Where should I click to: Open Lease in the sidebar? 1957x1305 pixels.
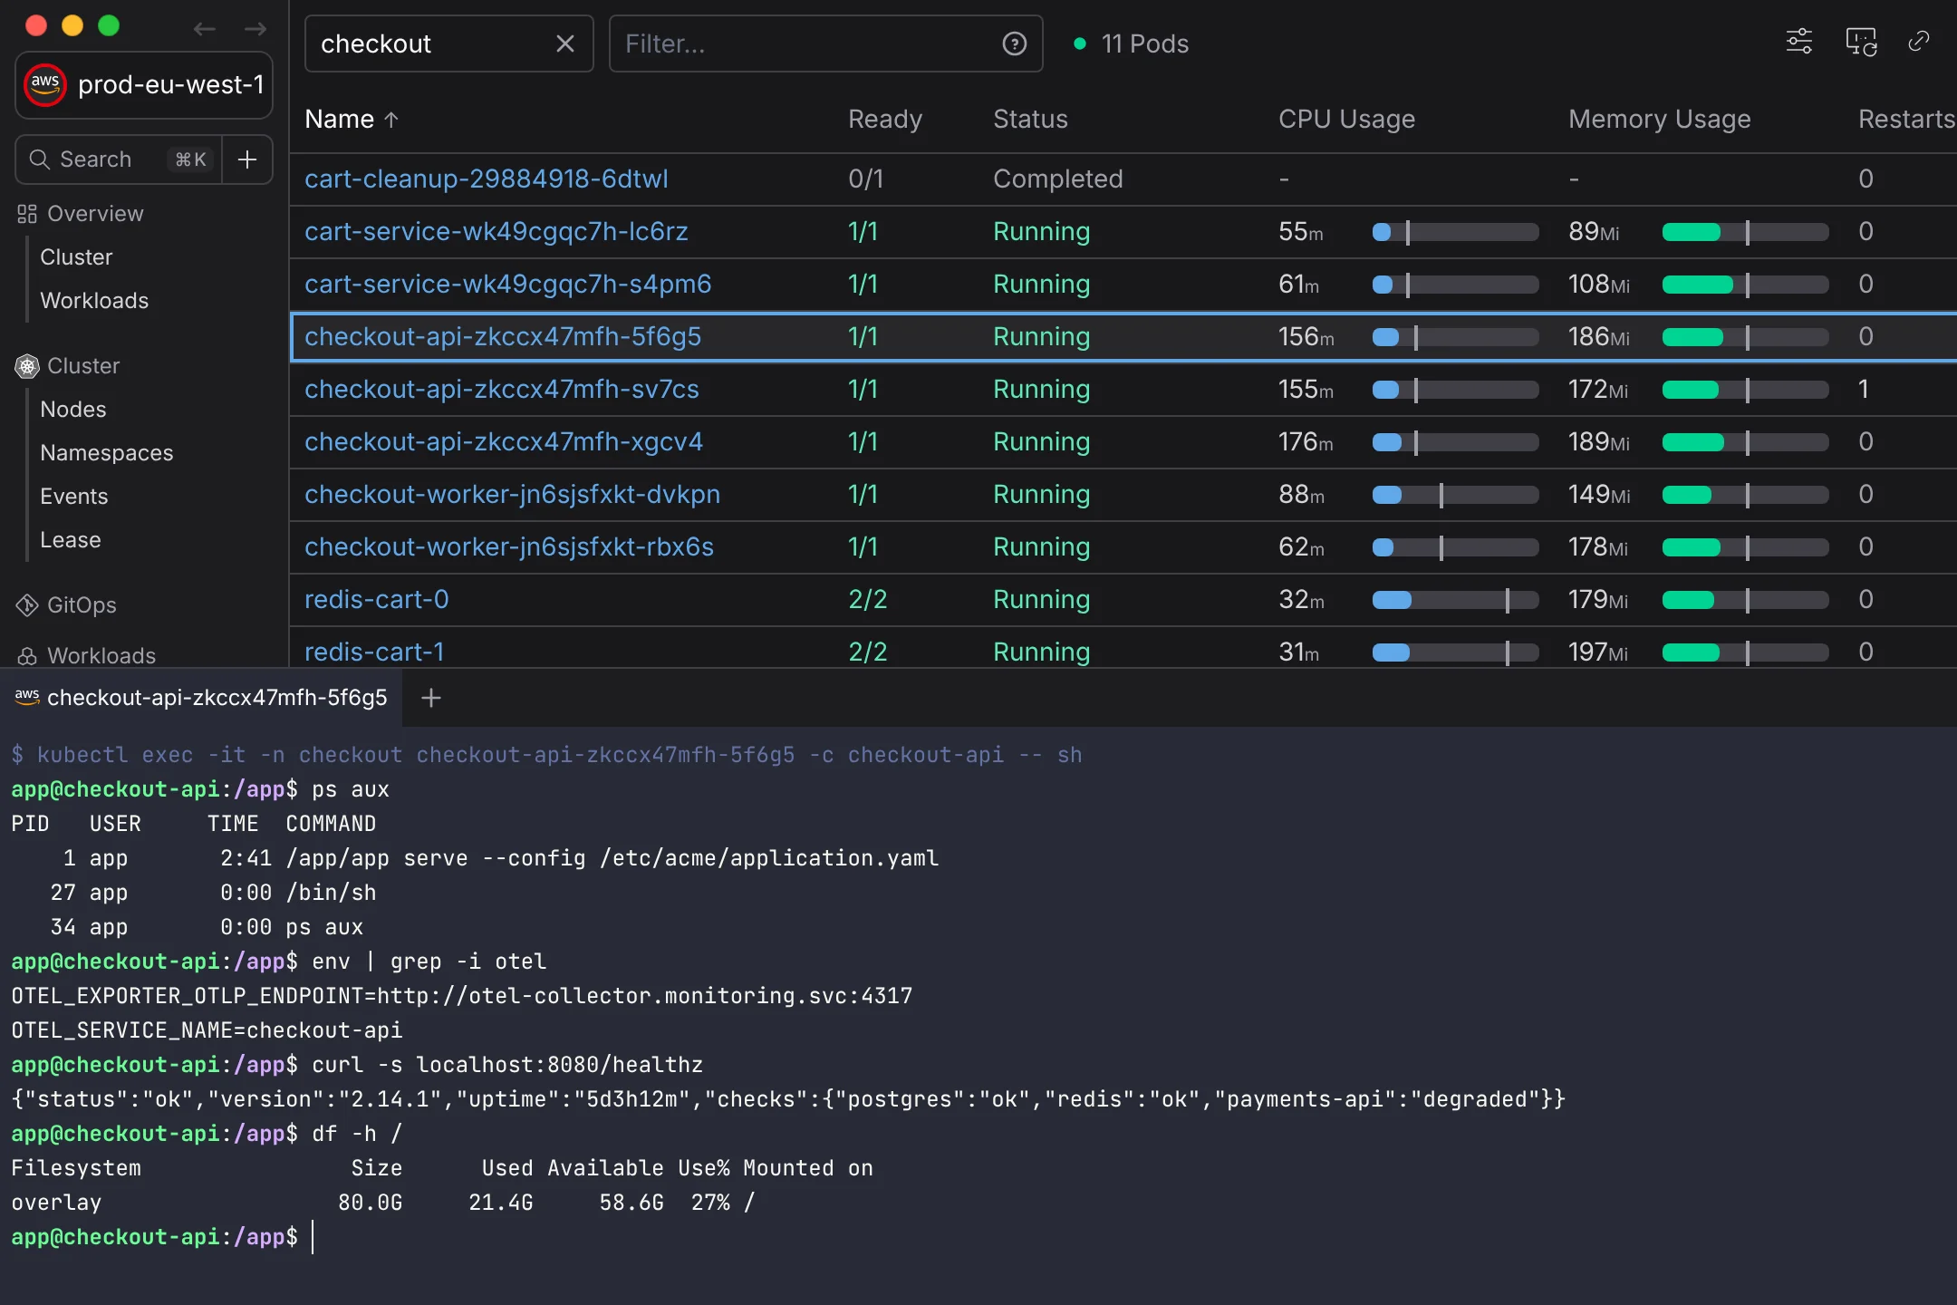click(x=71, y=540)
